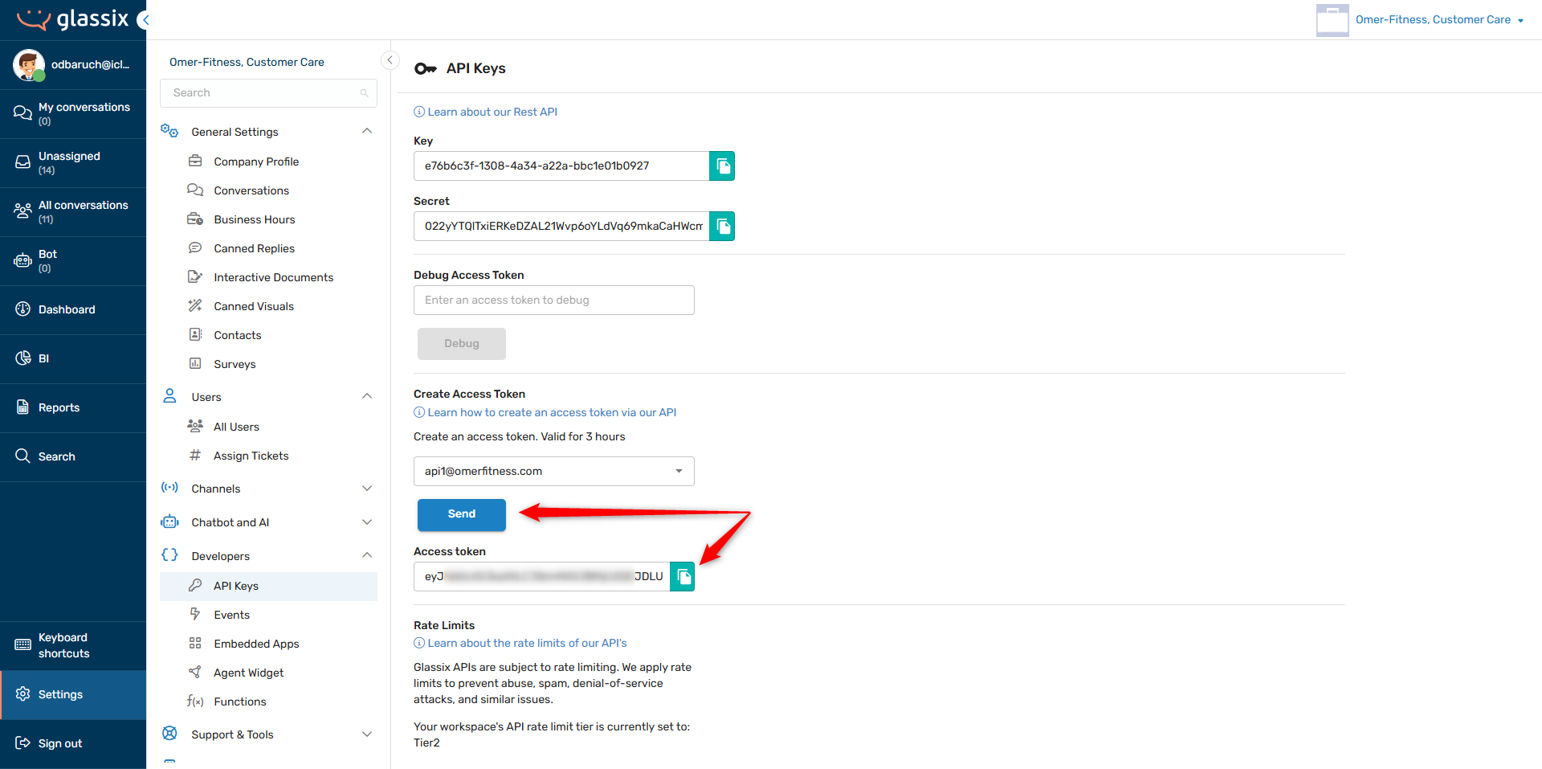The height and width of the screenshot is (769, 1542).
Task: Collapse the General Settings section
Action: coord(367,131)
